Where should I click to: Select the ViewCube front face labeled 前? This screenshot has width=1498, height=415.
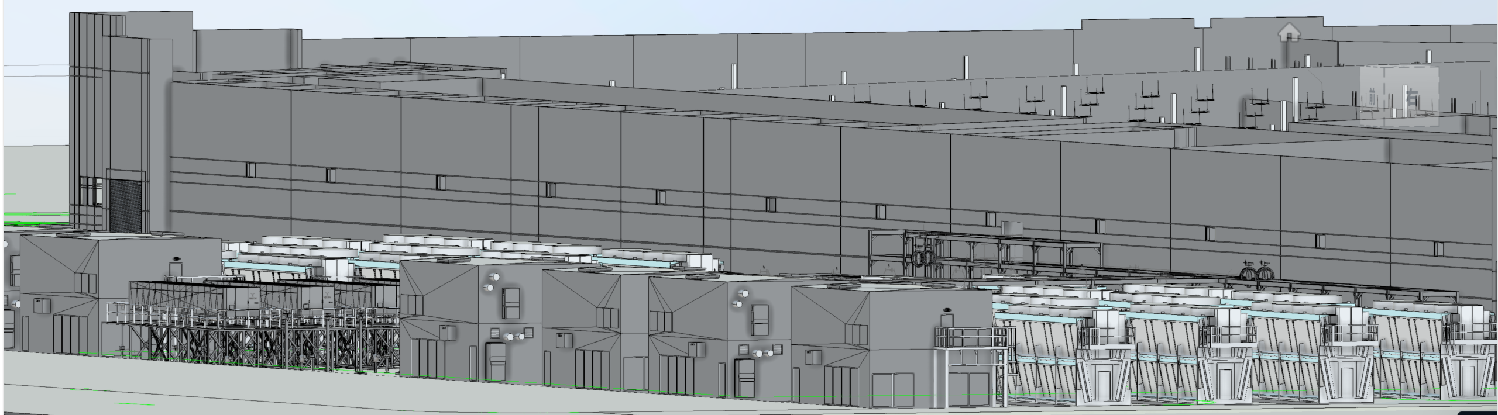tap(1372, 96)
